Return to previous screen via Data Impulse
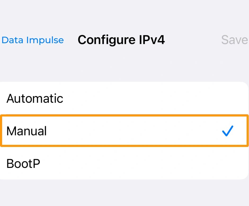The width and height of the screenshot is (249, 206). (x=32, y=40)
